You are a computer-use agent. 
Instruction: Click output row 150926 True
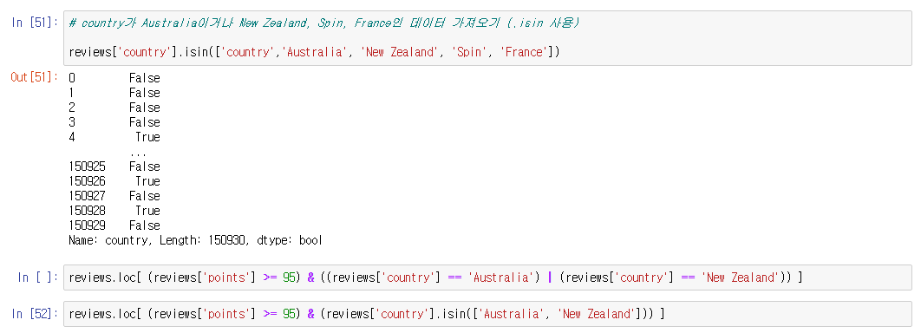coord(114,181)
